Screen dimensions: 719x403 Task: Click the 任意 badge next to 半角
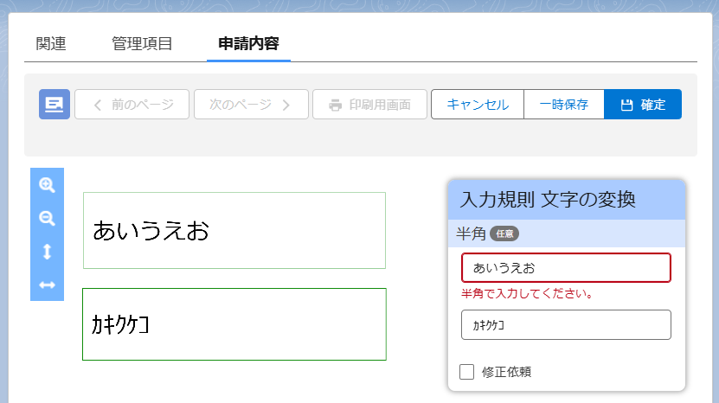(x=504, y=233)
